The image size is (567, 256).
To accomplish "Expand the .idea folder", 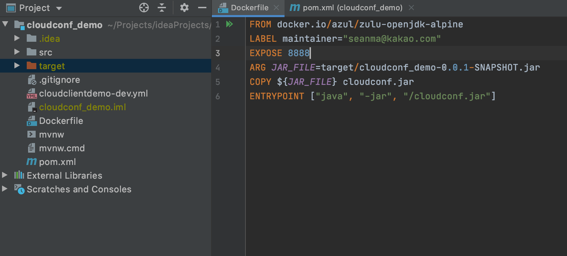I will (17, 38).
